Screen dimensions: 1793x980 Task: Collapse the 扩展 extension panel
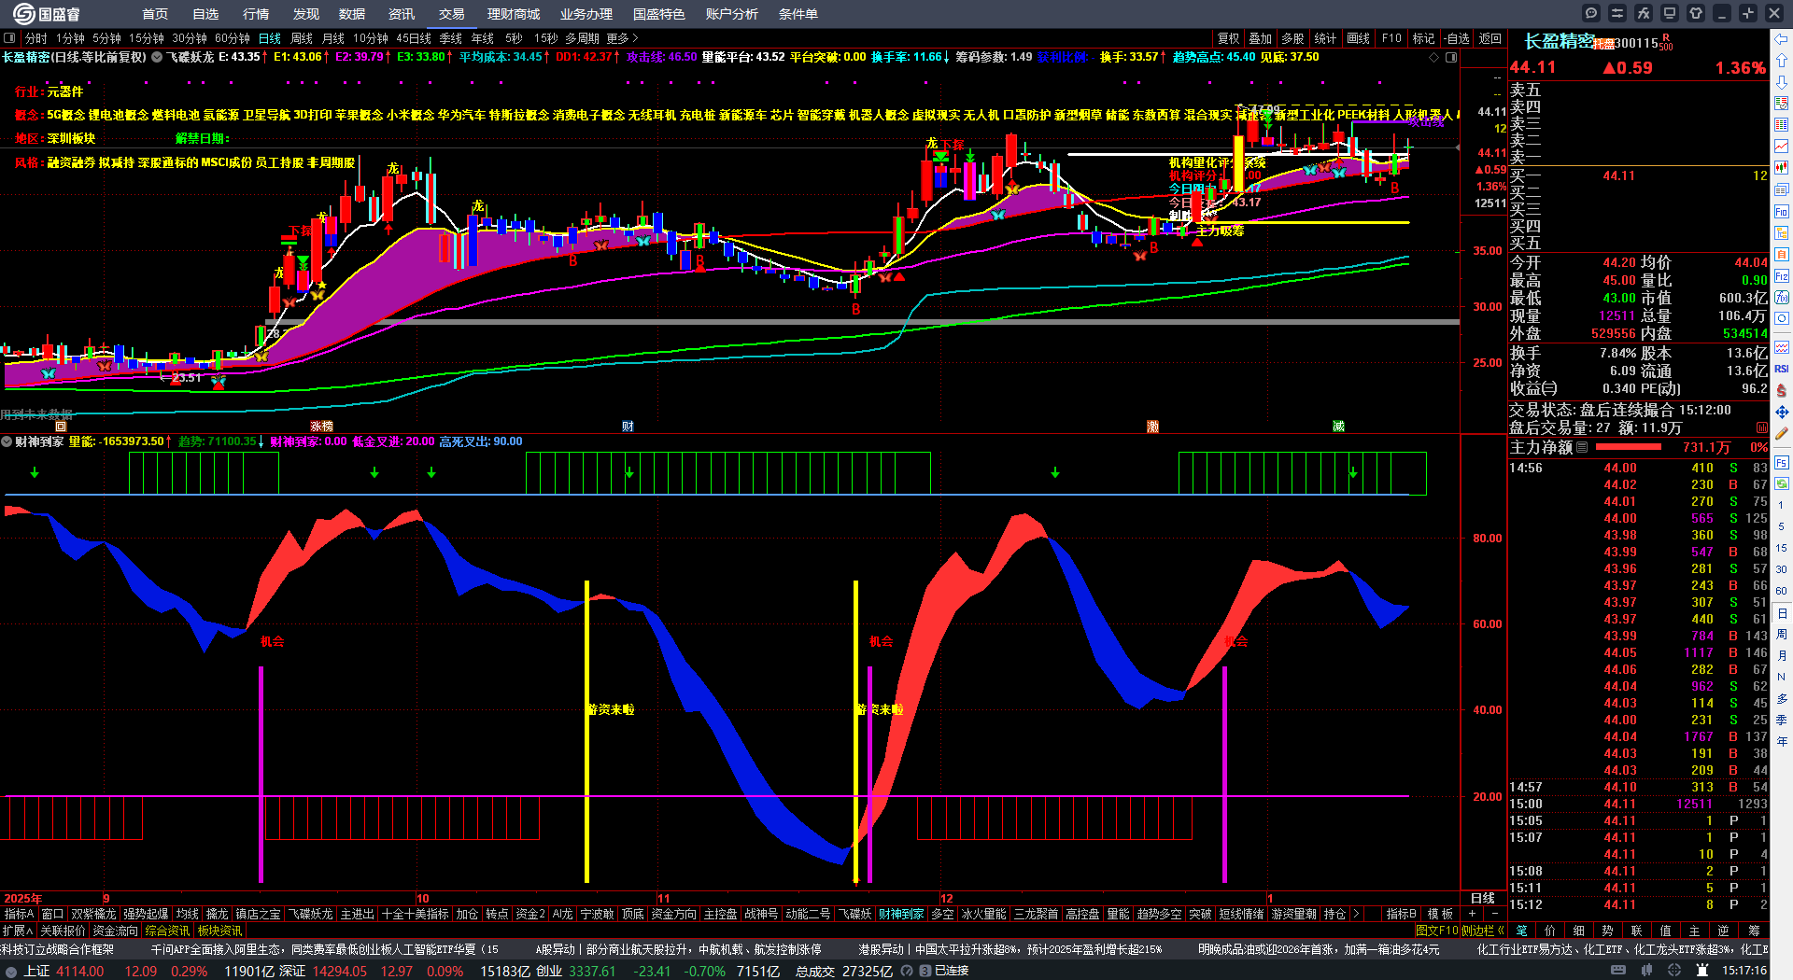pos(18,931)
